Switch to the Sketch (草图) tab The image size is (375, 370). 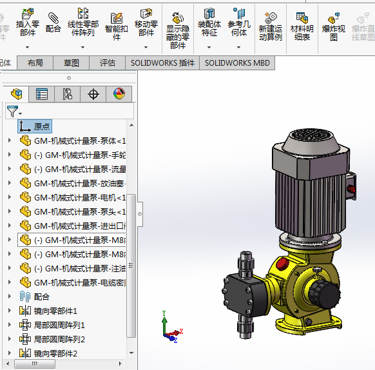(72, 63)
